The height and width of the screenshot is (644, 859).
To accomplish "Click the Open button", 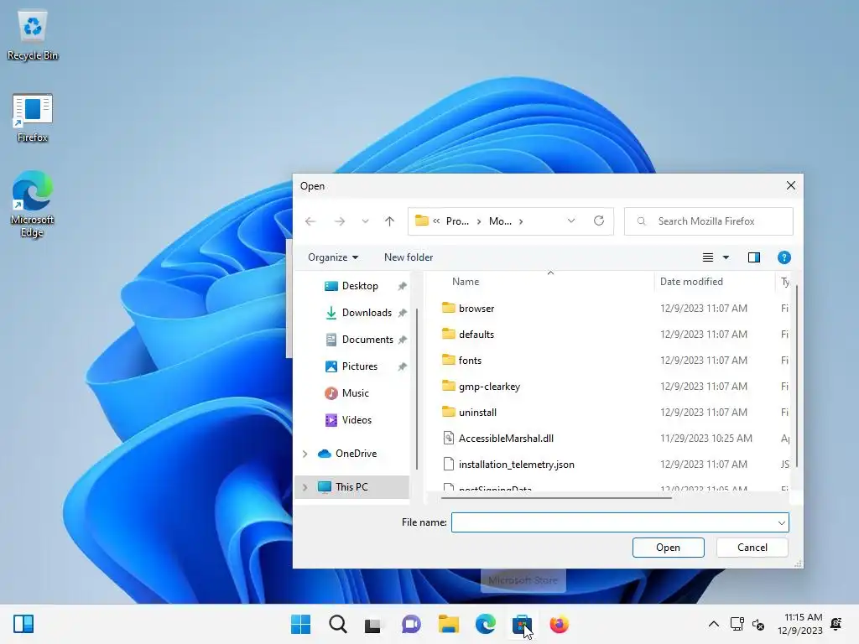I will click(x=668, y=548).
